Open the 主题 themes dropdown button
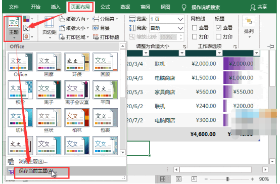The image size is (280, 184). click(14, 28)
